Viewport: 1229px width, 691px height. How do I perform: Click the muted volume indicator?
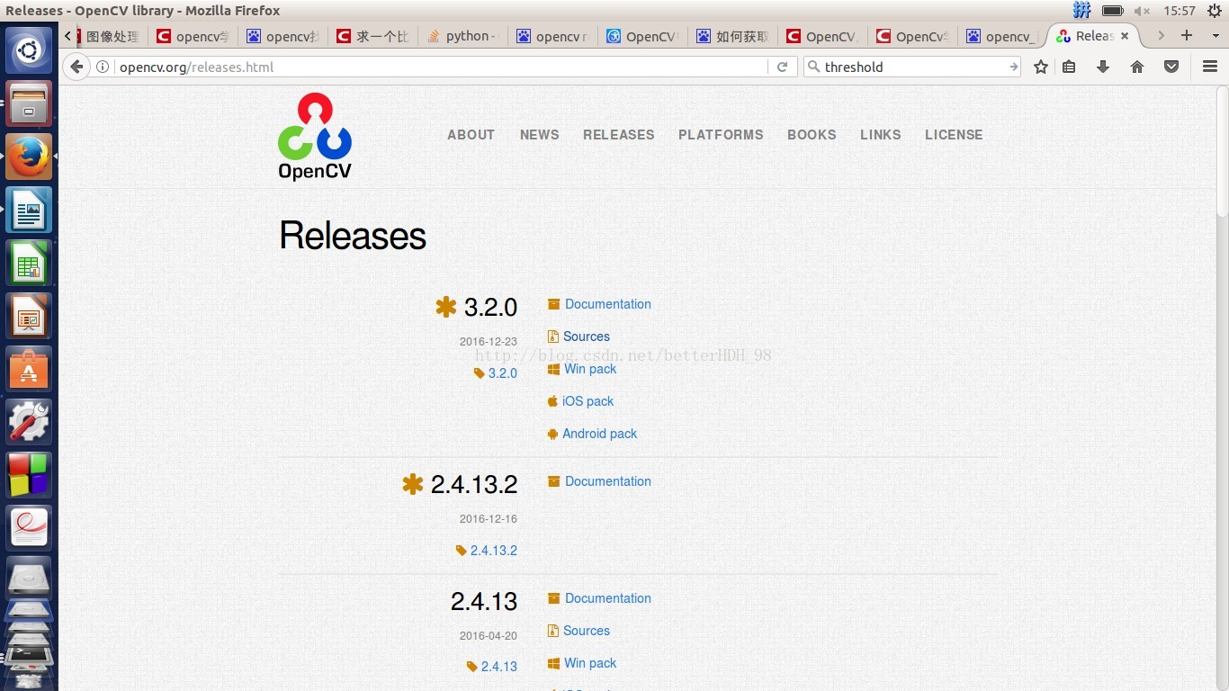click(1142, 11)
